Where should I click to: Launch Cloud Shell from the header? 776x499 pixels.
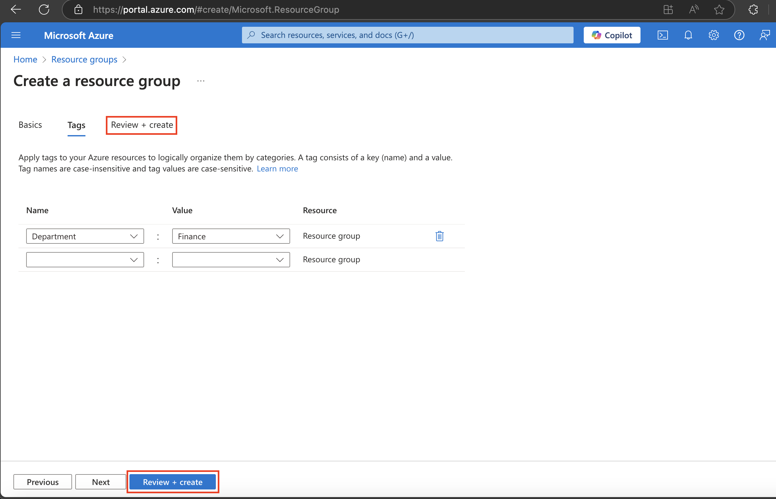(x=663, y=35)
